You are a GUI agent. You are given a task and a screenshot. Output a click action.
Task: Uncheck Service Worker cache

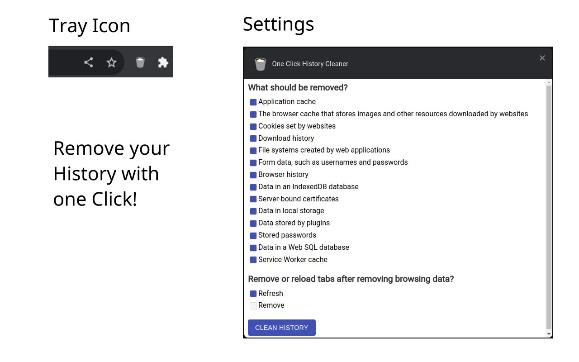[x=253, y=260]
